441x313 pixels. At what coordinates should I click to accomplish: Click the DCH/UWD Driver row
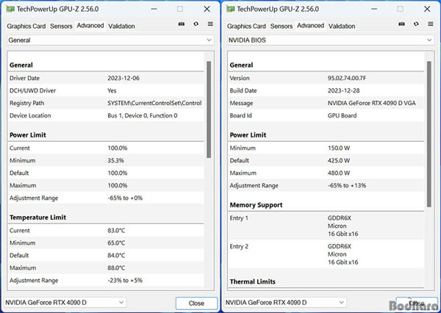(106, 90)
